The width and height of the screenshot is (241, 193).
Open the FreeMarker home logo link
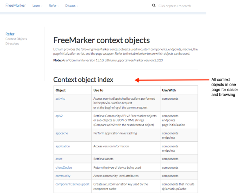point(16,5)
